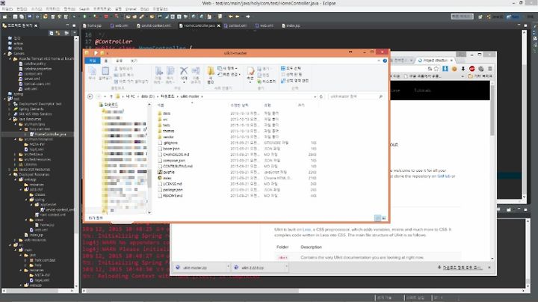Open the Explorer address bar history dropdown
The height and width of the screenshot is (302, 538).
(315, 96)
